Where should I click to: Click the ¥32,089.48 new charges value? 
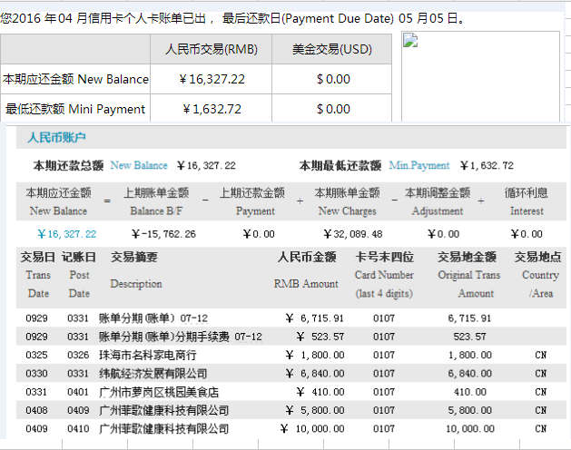347,233
